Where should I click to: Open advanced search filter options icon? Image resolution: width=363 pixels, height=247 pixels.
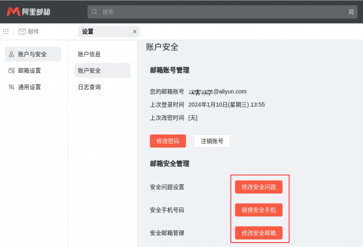pos(351,12)
